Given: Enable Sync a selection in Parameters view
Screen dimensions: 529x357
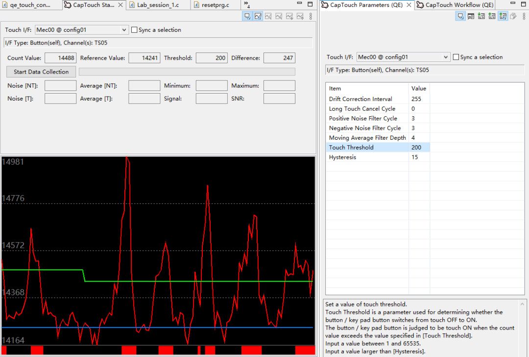Looking at the screenshot, I should [456, 57].
